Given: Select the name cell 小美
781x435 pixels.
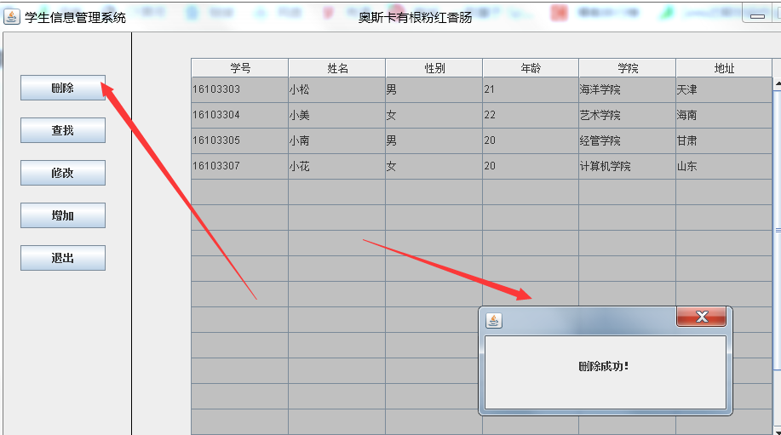Looking at the screenshot, I should pyautogui.click(x=336, y=115).
